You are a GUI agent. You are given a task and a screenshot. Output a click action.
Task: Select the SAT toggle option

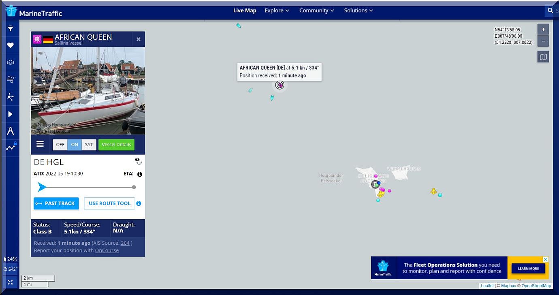coord(89,145)
